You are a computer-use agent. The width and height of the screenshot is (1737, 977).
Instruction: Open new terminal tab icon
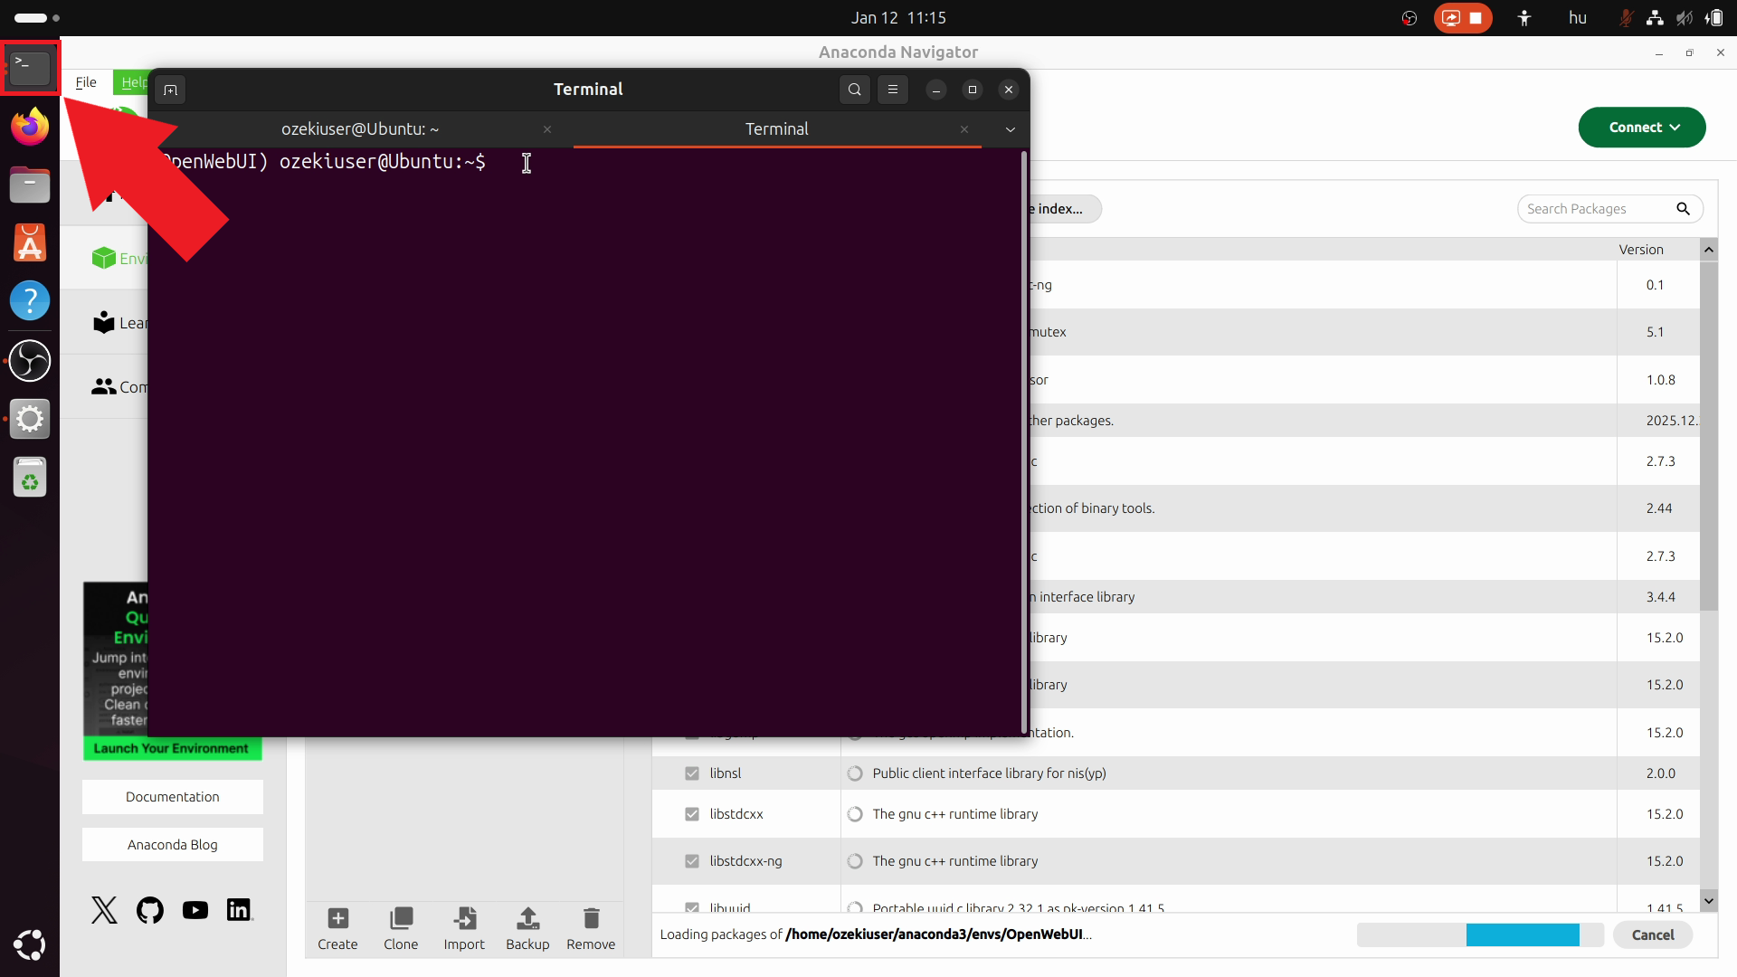[170, 90]
